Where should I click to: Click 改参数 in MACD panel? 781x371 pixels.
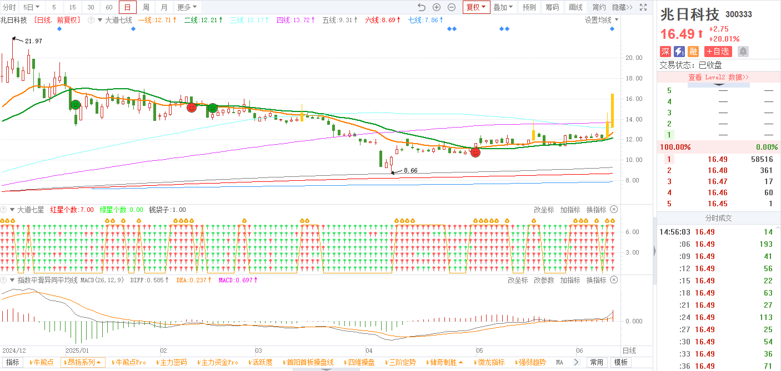pos(544,280)
